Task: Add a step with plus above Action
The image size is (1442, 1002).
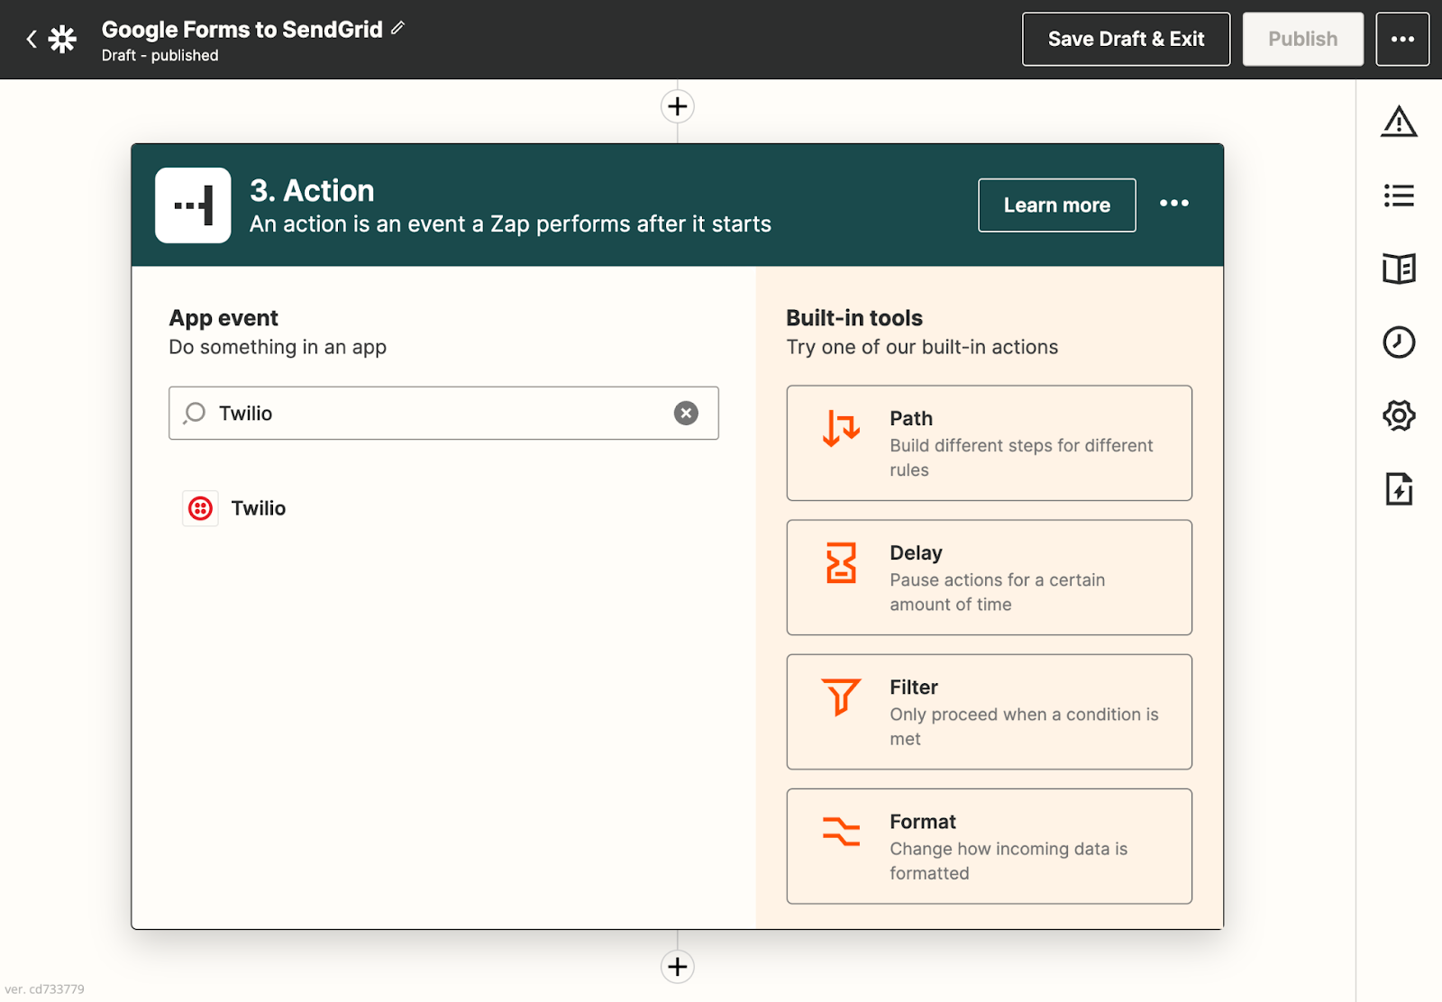Action: click(x=678, y=106)
